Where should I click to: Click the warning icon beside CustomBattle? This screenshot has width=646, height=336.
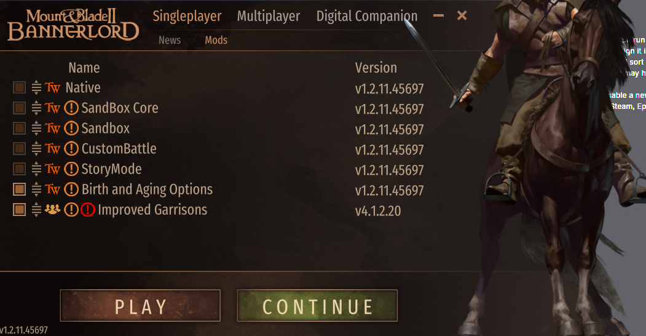tap(71, 148)
